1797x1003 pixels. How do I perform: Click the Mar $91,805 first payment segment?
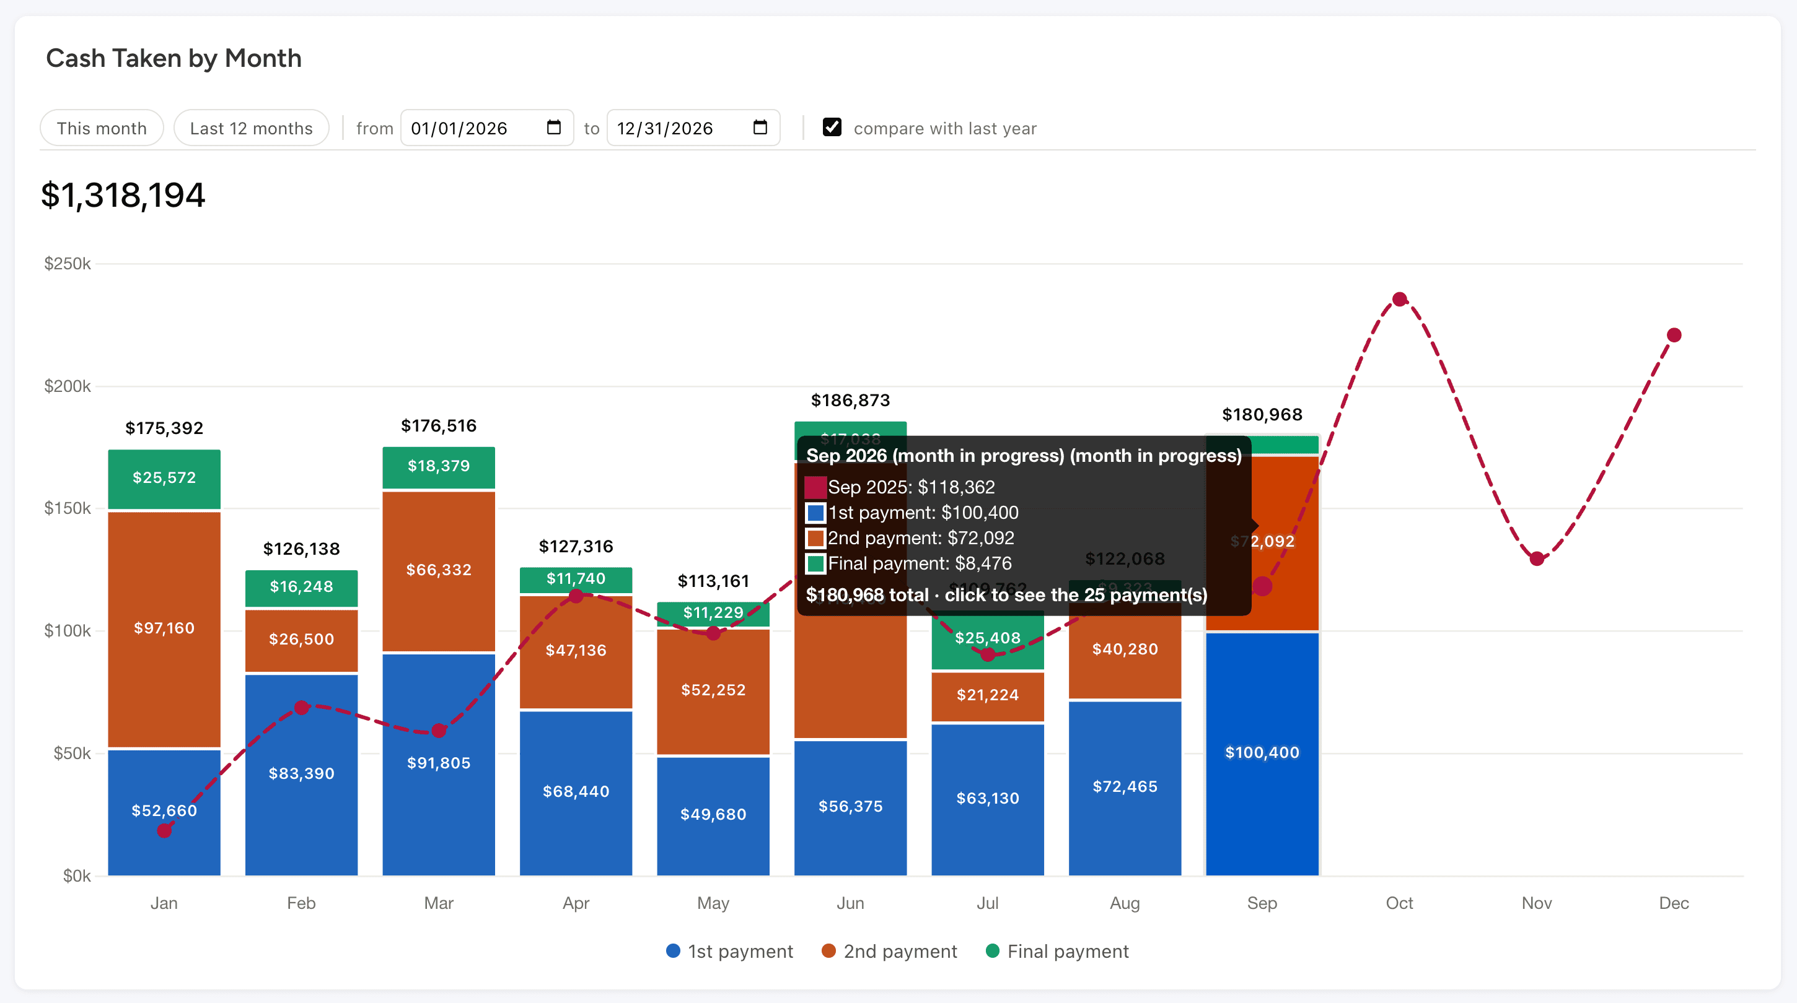click(x=439, y=765)
